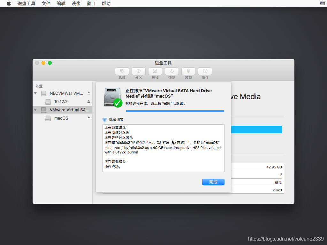Screen dimensions: 327x245
Task: Open the 帮助 menu
Action: [106, 4]
